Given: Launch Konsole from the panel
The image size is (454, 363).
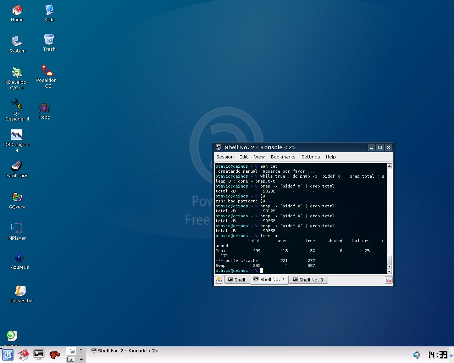Looking at the screenshot, I should tap(39, 355).
